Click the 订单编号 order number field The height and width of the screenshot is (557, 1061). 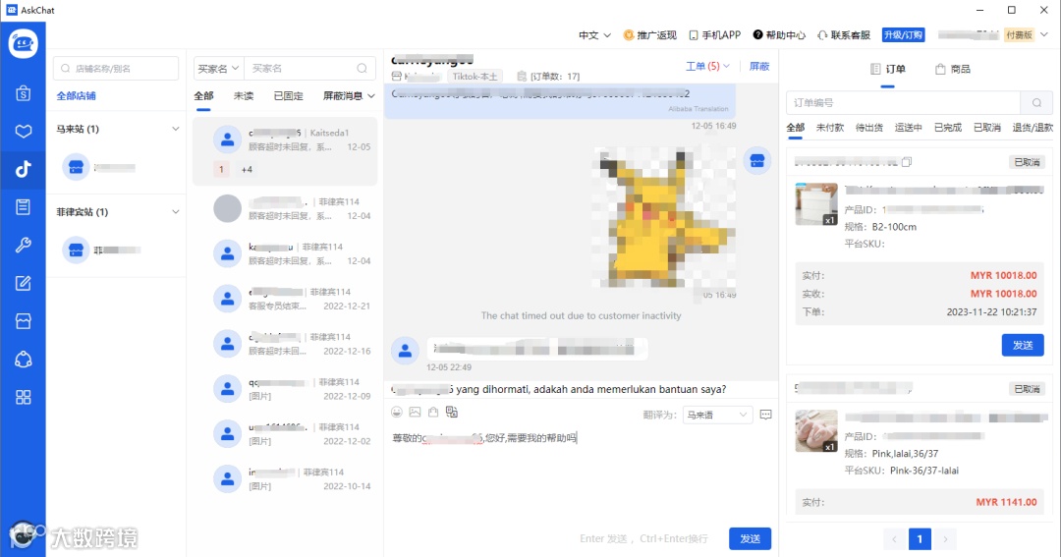[904, 103]
